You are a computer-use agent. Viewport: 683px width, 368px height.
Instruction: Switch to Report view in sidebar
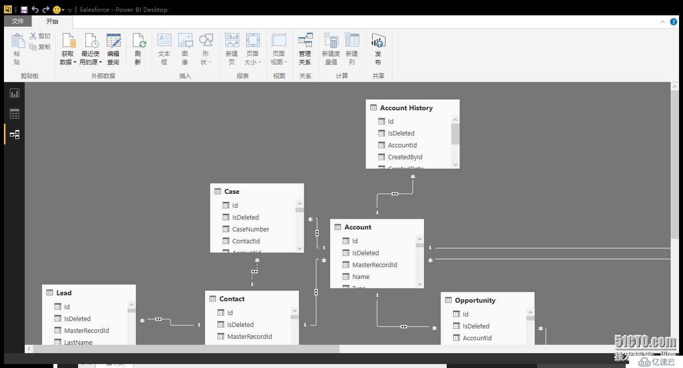click(14, 93)
